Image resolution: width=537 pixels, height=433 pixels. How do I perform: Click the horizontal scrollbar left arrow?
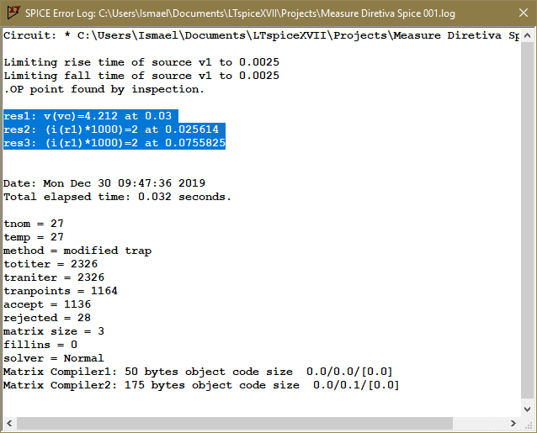(x=10, y=422)
